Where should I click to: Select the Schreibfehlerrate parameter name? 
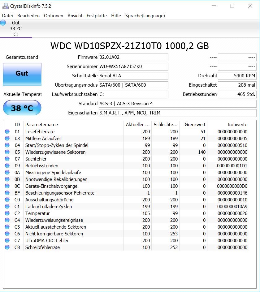pos(42,247)
